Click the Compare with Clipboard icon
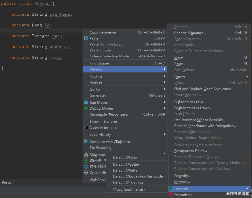 point(86,141)
